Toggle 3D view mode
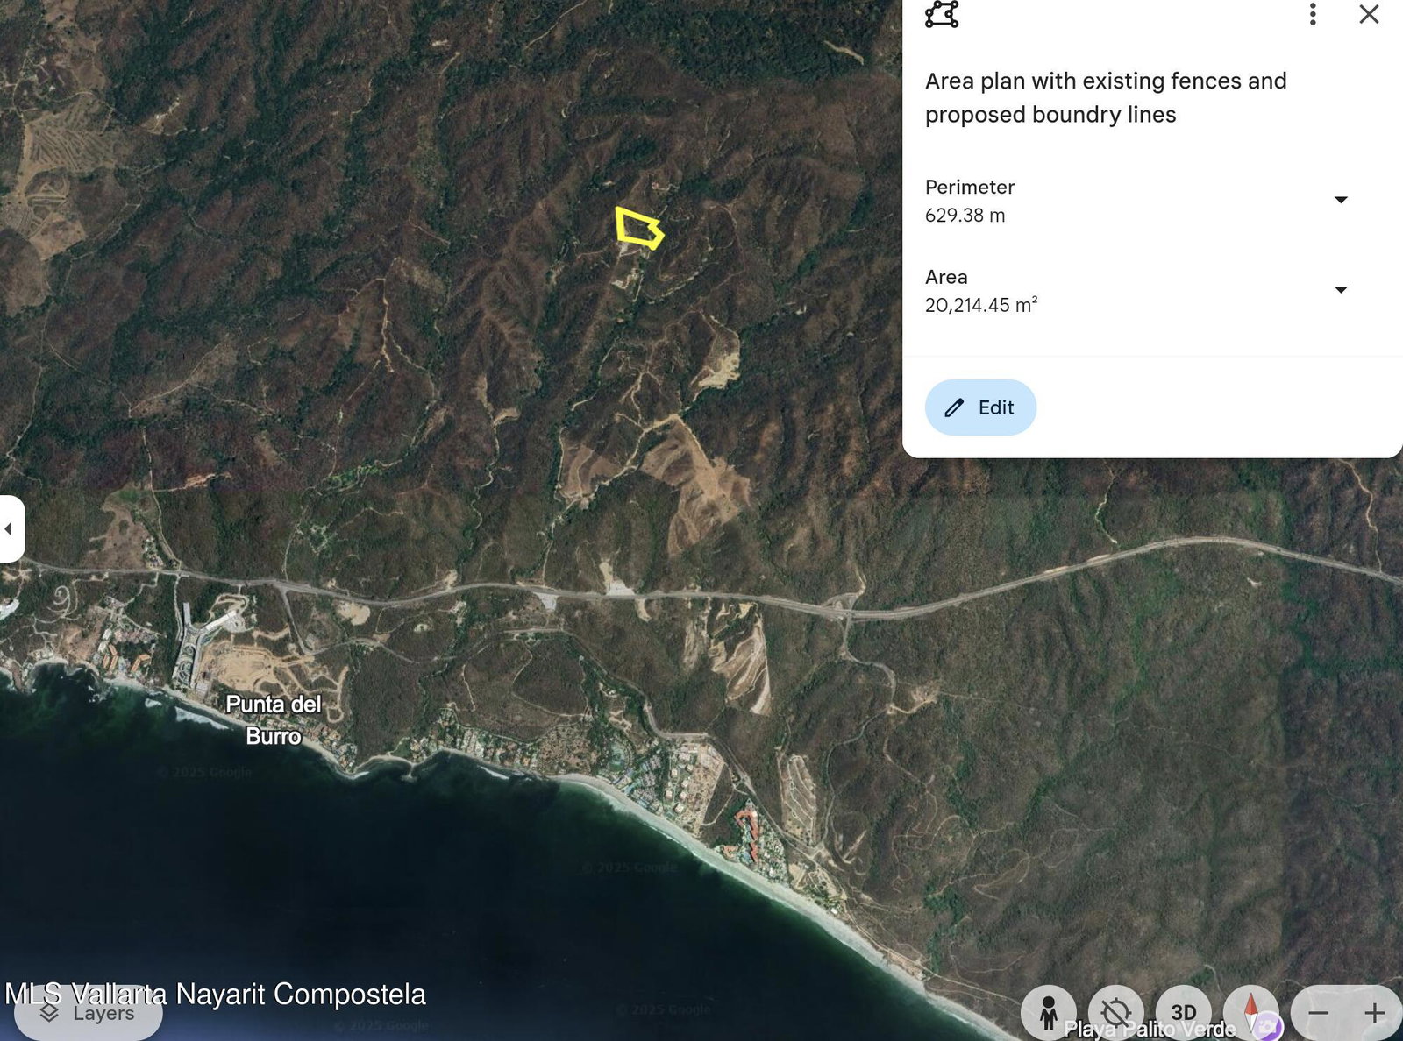The width and height of the screenshot is (1403, 1041). pos(1183,1013)
